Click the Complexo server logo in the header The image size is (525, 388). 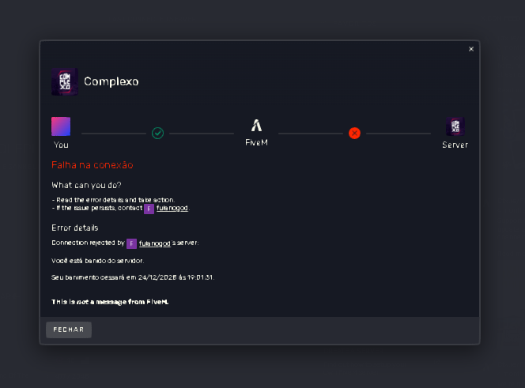65,81
